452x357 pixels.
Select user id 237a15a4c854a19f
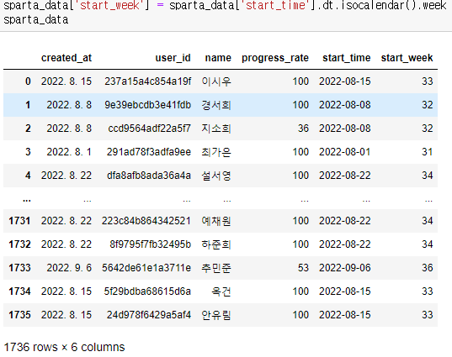tap(147, 81)
